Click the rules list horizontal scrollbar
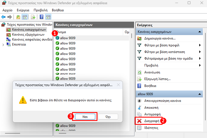 pos(62,133)
